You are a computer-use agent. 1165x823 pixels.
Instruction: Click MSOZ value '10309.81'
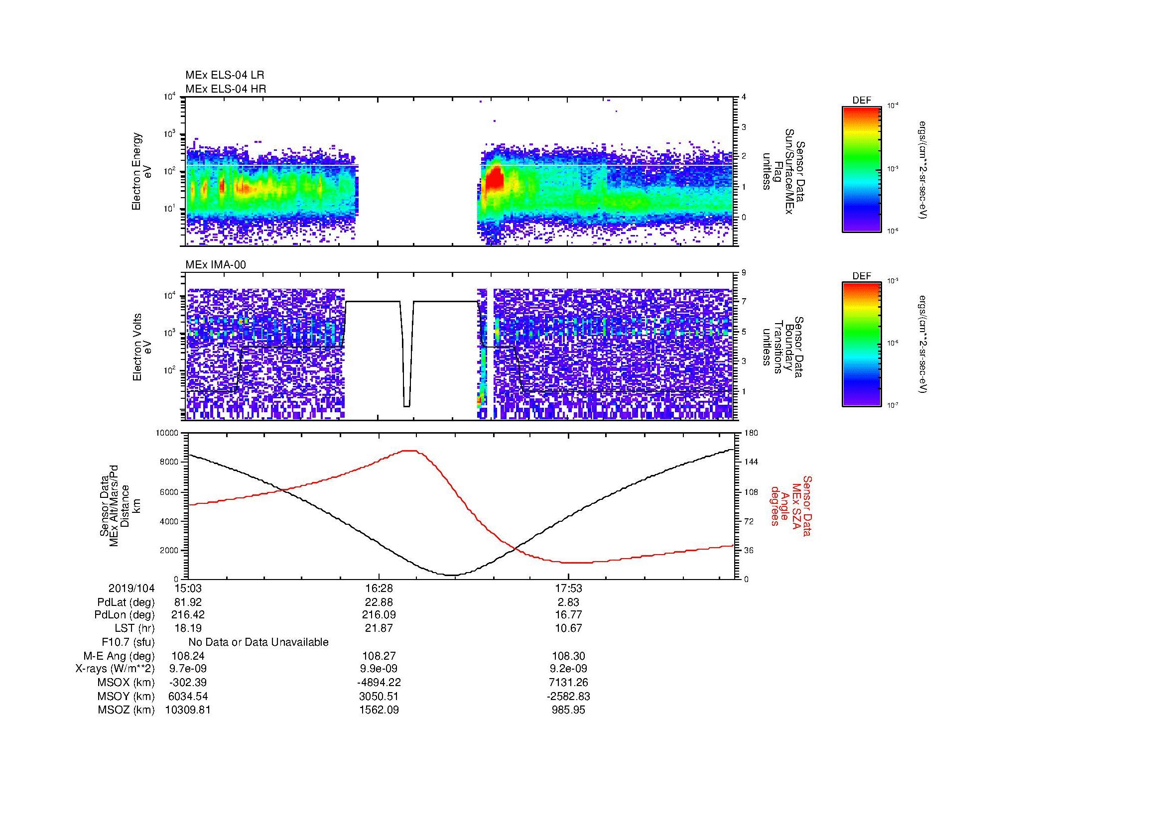pos(188,710)
